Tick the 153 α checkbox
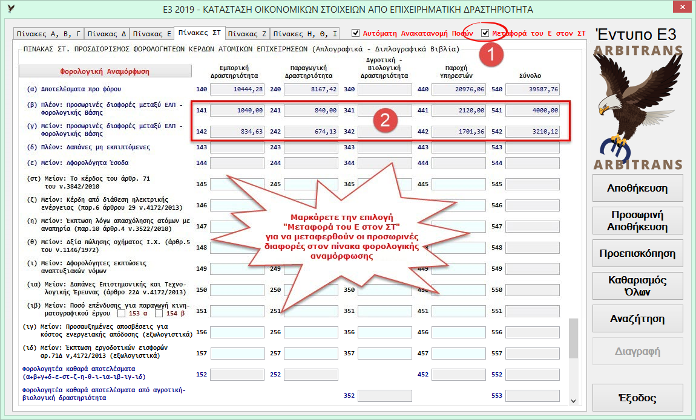The height and width of the screenshot is (420, 696). pos(121,313)
